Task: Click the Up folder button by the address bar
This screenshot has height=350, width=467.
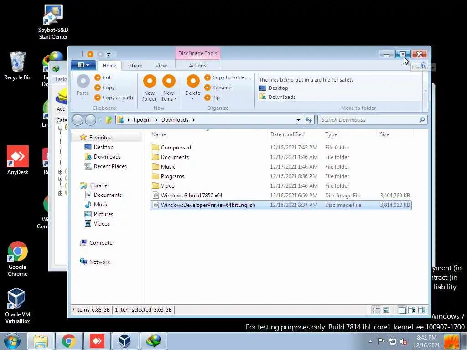Action: tap(109, 120)
